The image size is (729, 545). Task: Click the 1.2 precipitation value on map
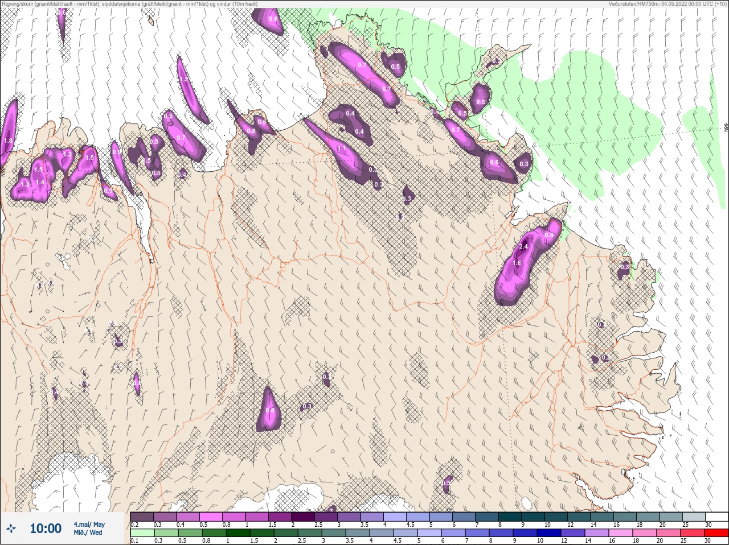(67, 154)
